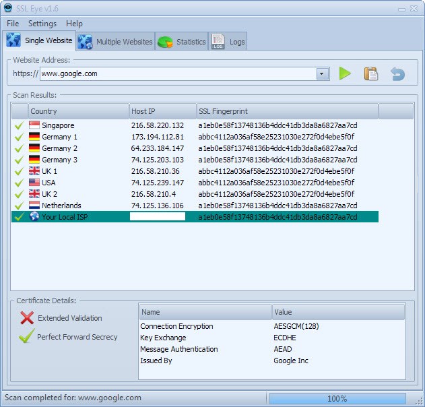Switch to the Multiple Websites tab
The width and height of the screenshot is (425, 407).
115,42
